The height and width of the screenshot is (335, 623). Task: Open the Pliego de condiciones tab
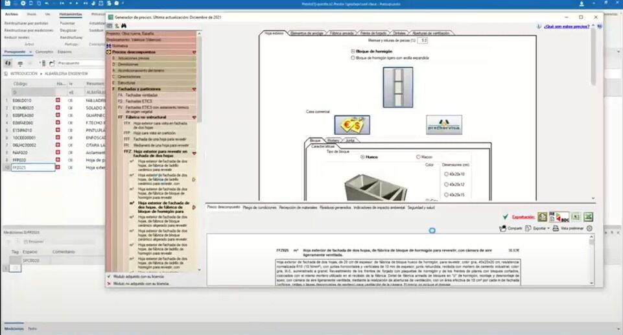pos(259,207)
